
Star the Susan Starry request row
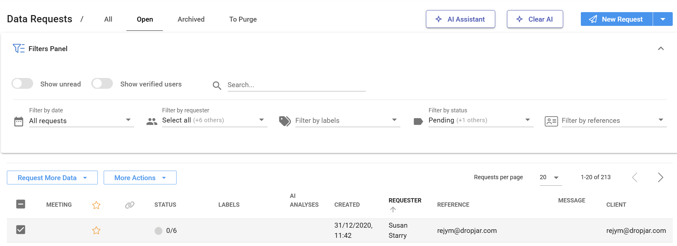pyautogui.click(x=96, y=231)
